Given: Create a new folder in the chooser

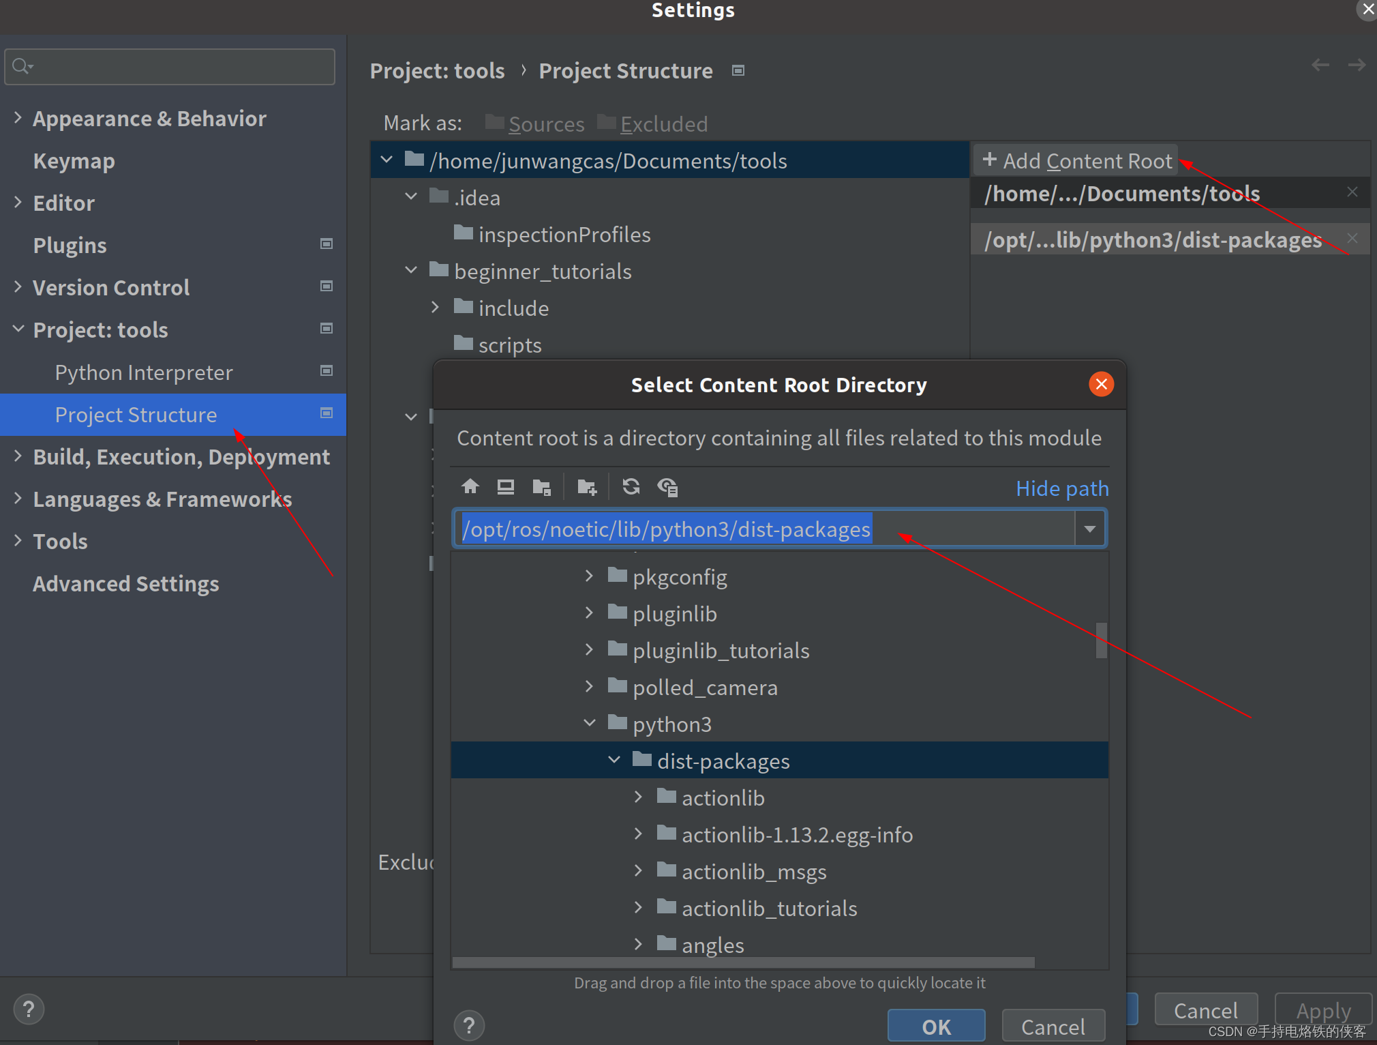Looking at the screenshot, I should (587, 486).
